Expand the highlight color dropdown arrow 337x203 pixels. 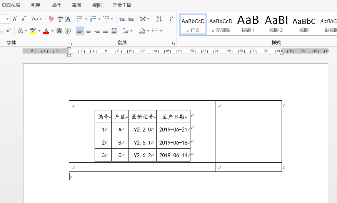point(39,31)
